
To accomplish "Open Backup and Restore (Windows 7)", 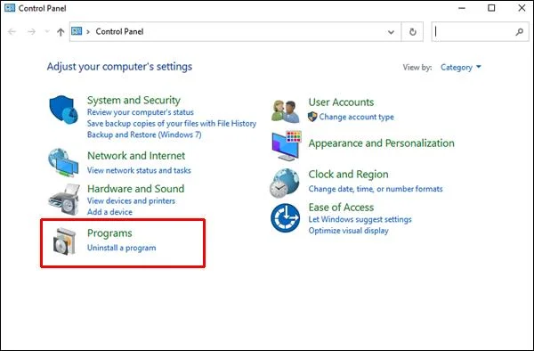I will 144,135.
